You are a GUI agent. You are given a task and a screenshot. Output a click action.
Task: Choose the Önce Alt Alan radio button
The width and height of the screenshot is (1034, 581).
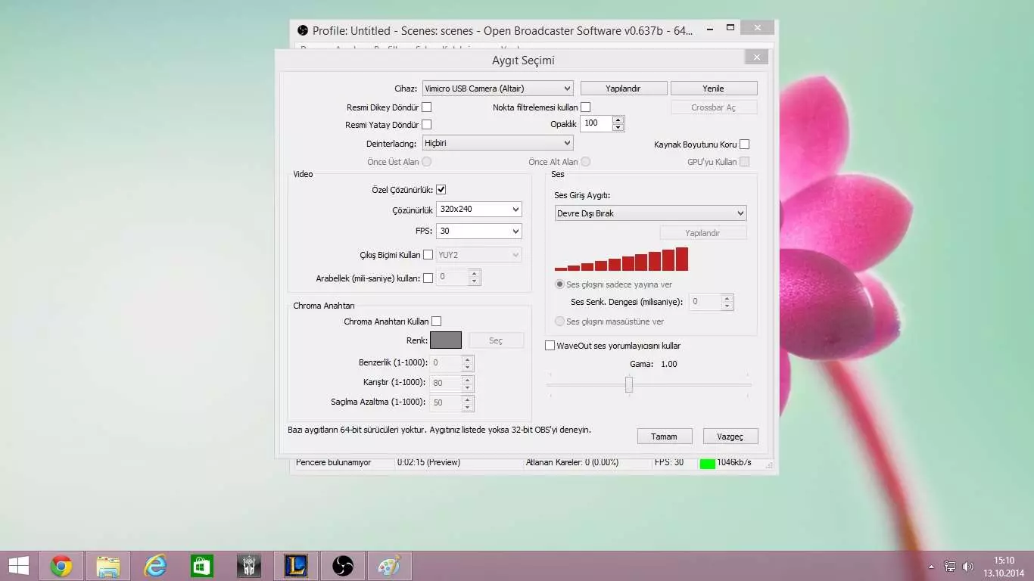(586, 162)
